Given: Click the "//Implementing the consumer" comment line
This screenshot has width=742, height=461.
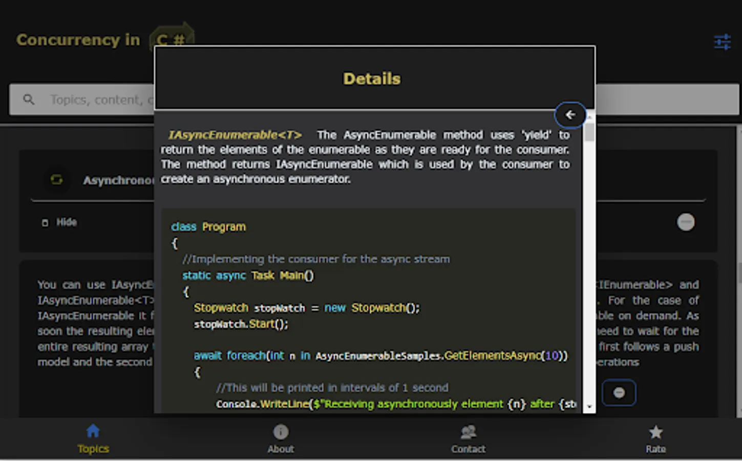Looking at the screenshot, I should click(x=316, y=259).
